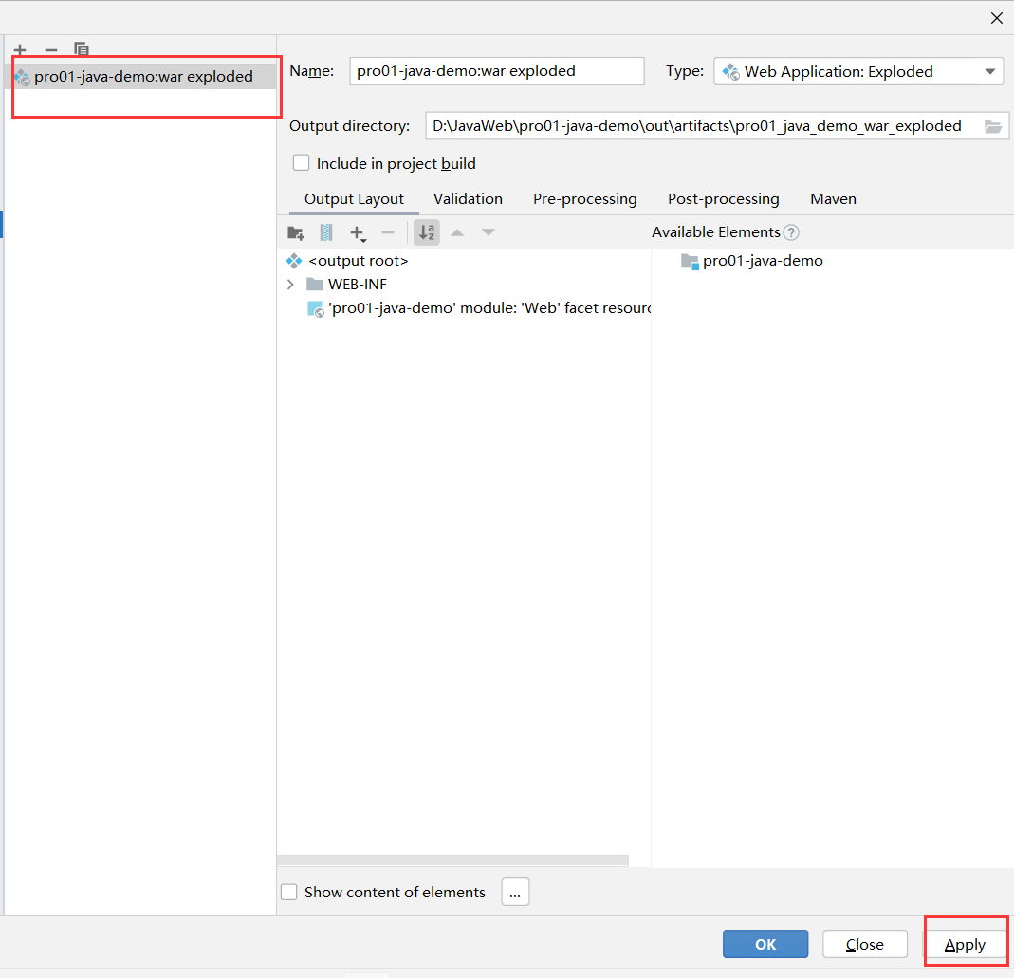Viewport: 1014px width, 978px height.
Task: Click the output root diamond icon
Action: [x=294, y=261]
